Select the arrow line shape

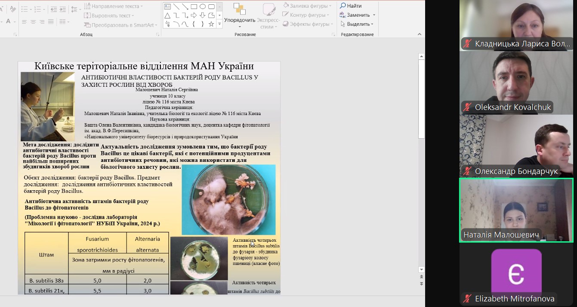pyautogui.click(x=185, y=6)
